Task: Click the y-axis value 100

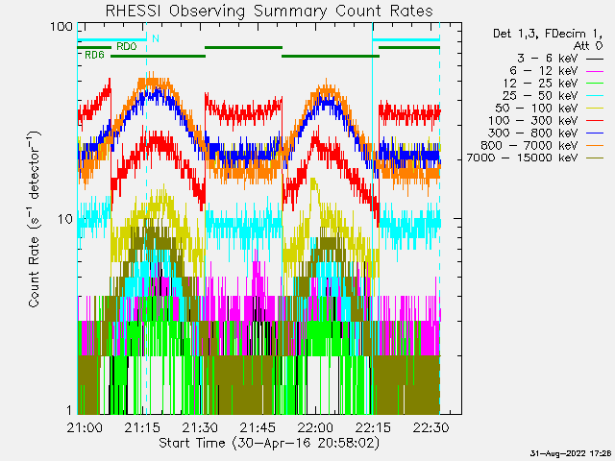Action: click(61, 27)
